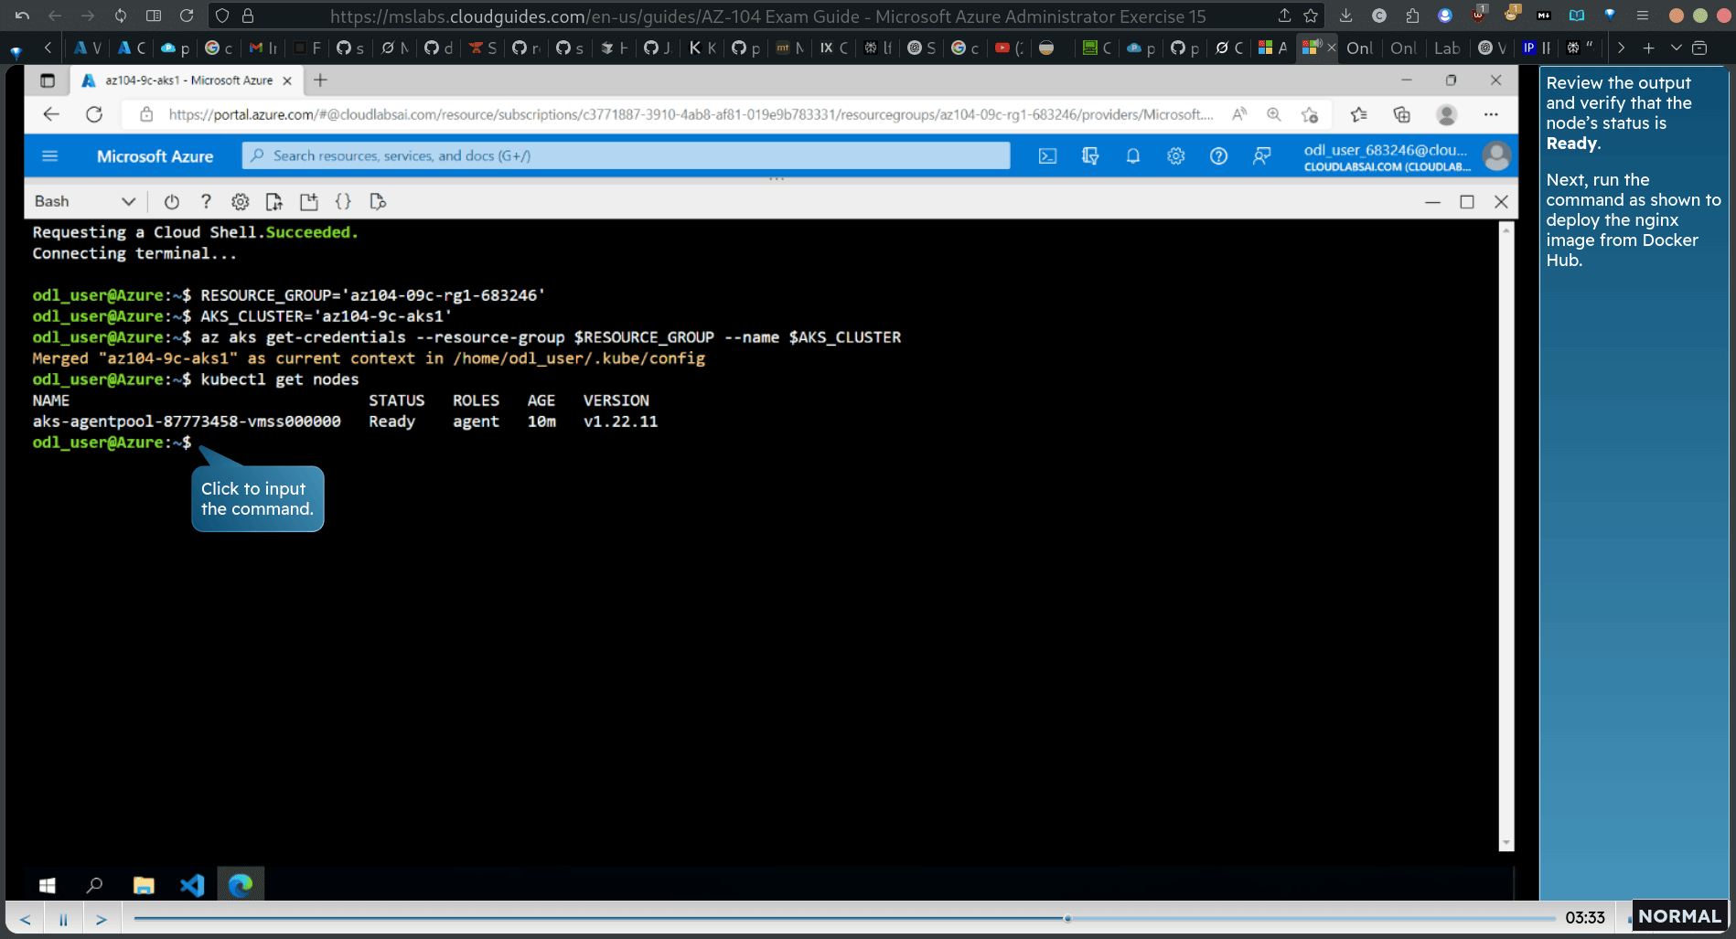1736x939 pixels.
Task: Launch Visual Studio Code from taskbar
Action: [x=192, y=885]
